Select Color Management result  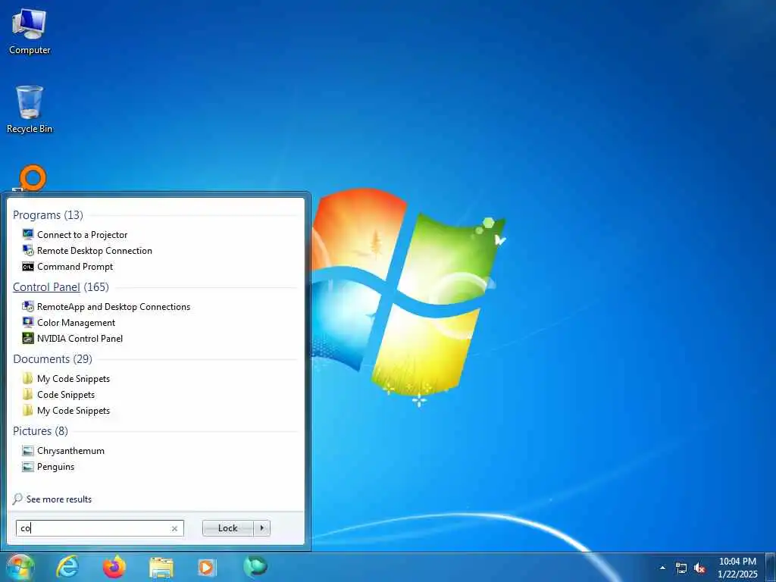[x=77, y=323]
